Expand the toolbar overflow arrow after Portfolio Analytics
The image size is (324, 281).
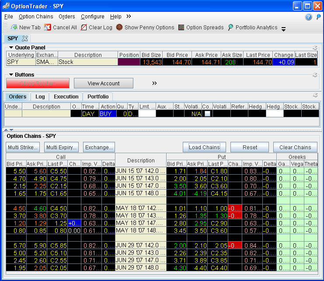(283, 29)
